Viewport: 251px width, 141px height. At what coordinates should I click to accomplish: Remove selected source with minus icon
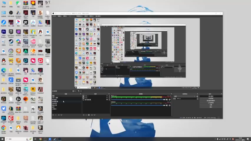86,115
